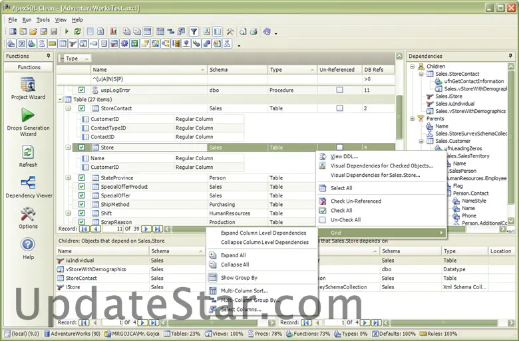
Task: Click the plus-sign expand toolbar icon
Action: [126, 31]
